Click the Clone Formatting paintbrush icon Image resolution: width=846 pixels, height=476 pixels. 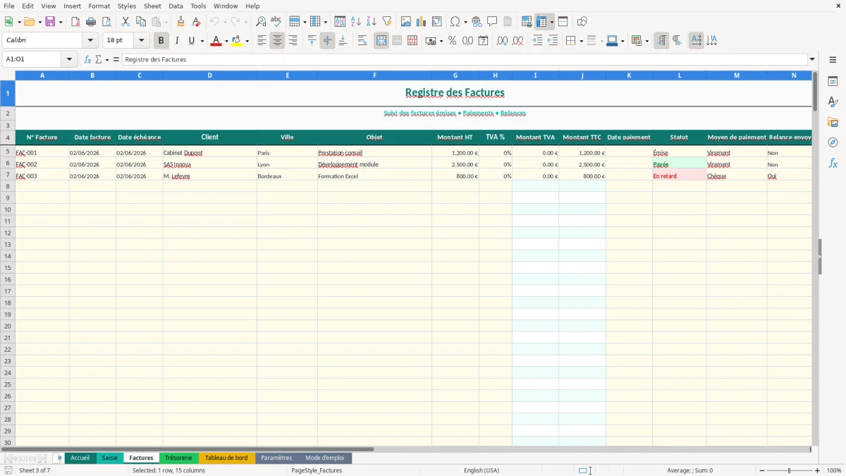coord(181,22)
